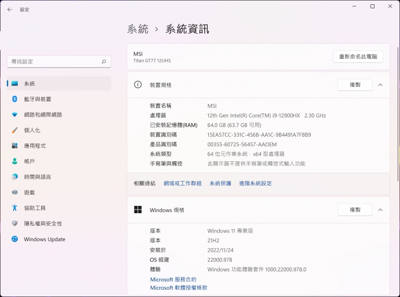Click the Windows logo beside Windows 規格
This screenshot has width=400, height=297.
tap(137, 210)
